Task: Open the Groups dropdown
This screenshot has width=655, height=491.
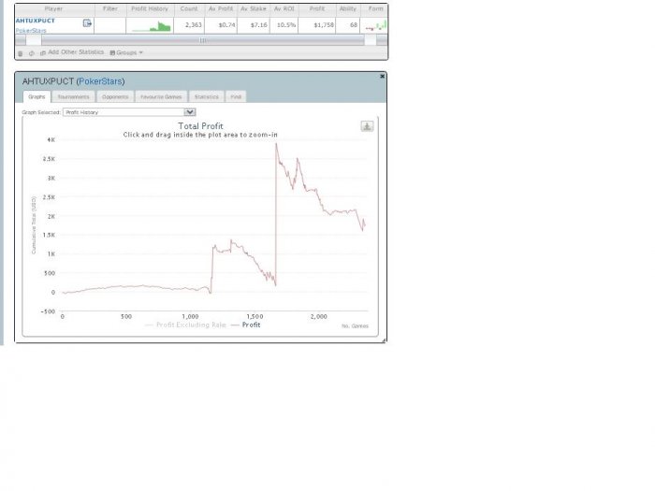Action: (x=126, y=52)
